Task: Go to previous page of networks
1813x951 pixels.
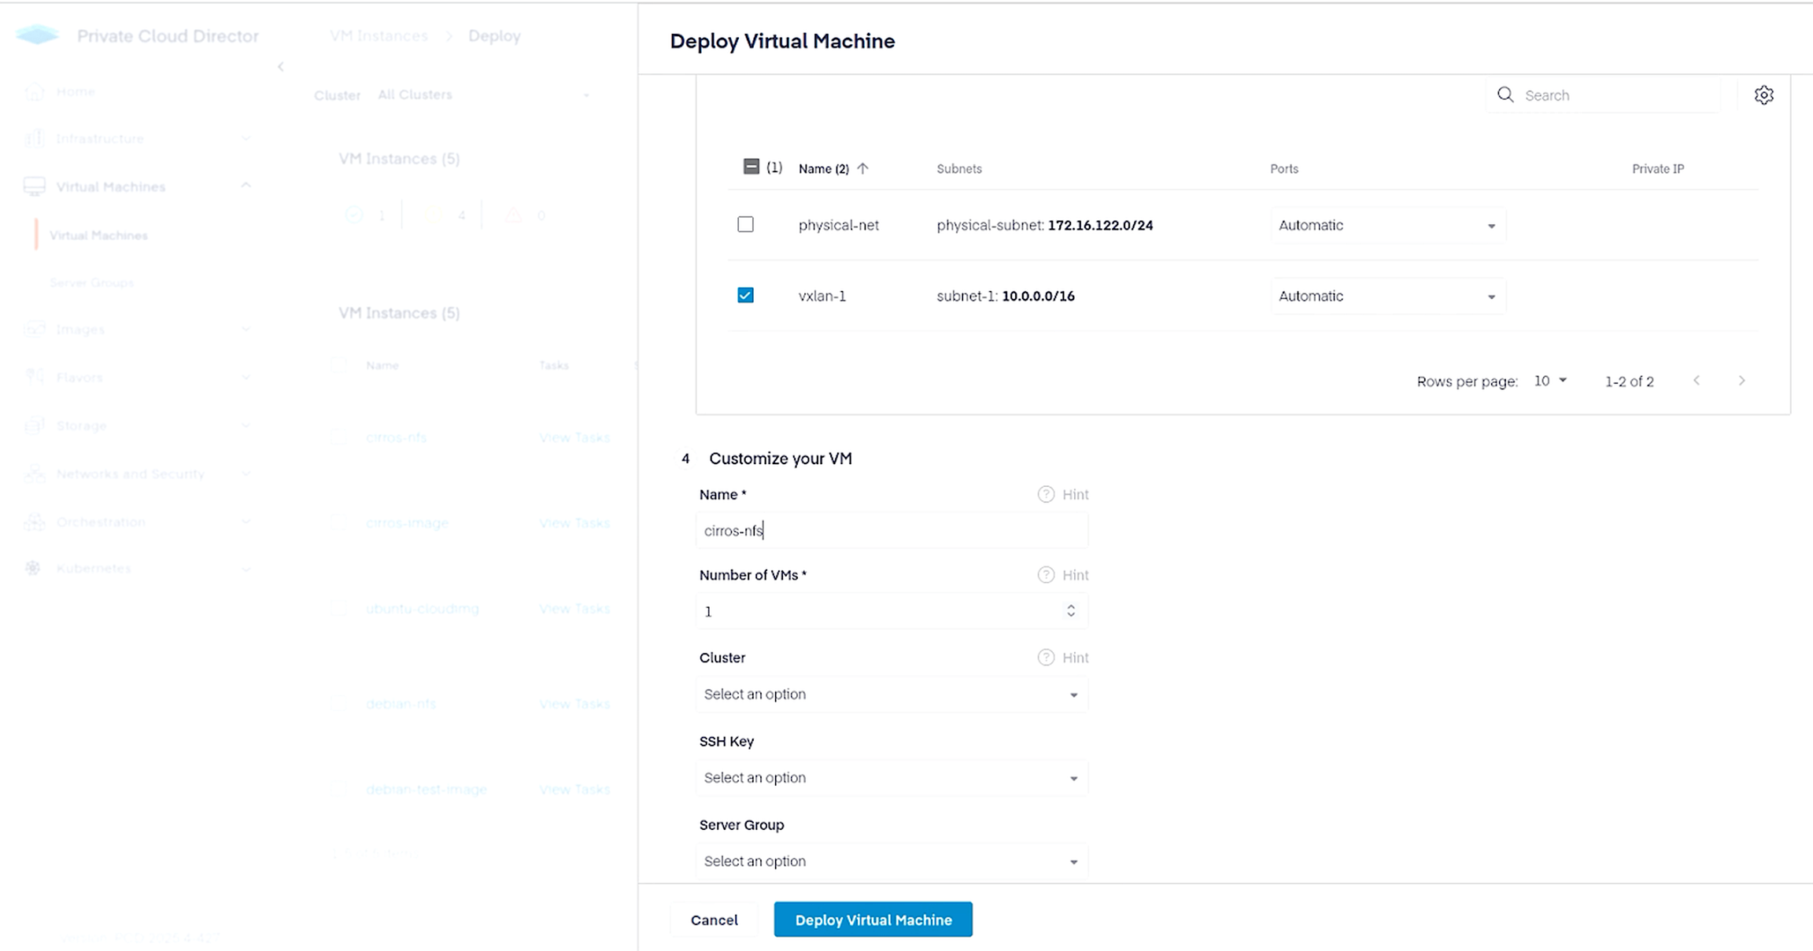Action: tap(1697, 381)
